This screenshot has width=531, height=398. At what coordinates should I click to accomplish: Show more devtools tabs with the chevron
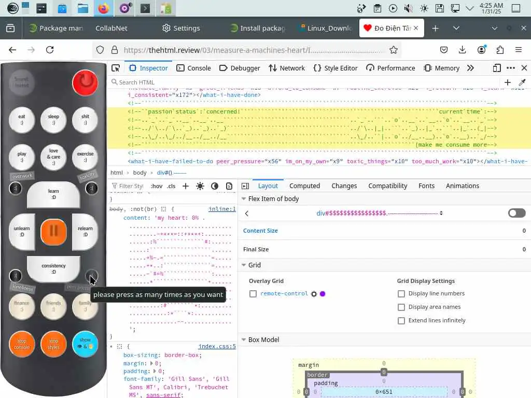470,68
